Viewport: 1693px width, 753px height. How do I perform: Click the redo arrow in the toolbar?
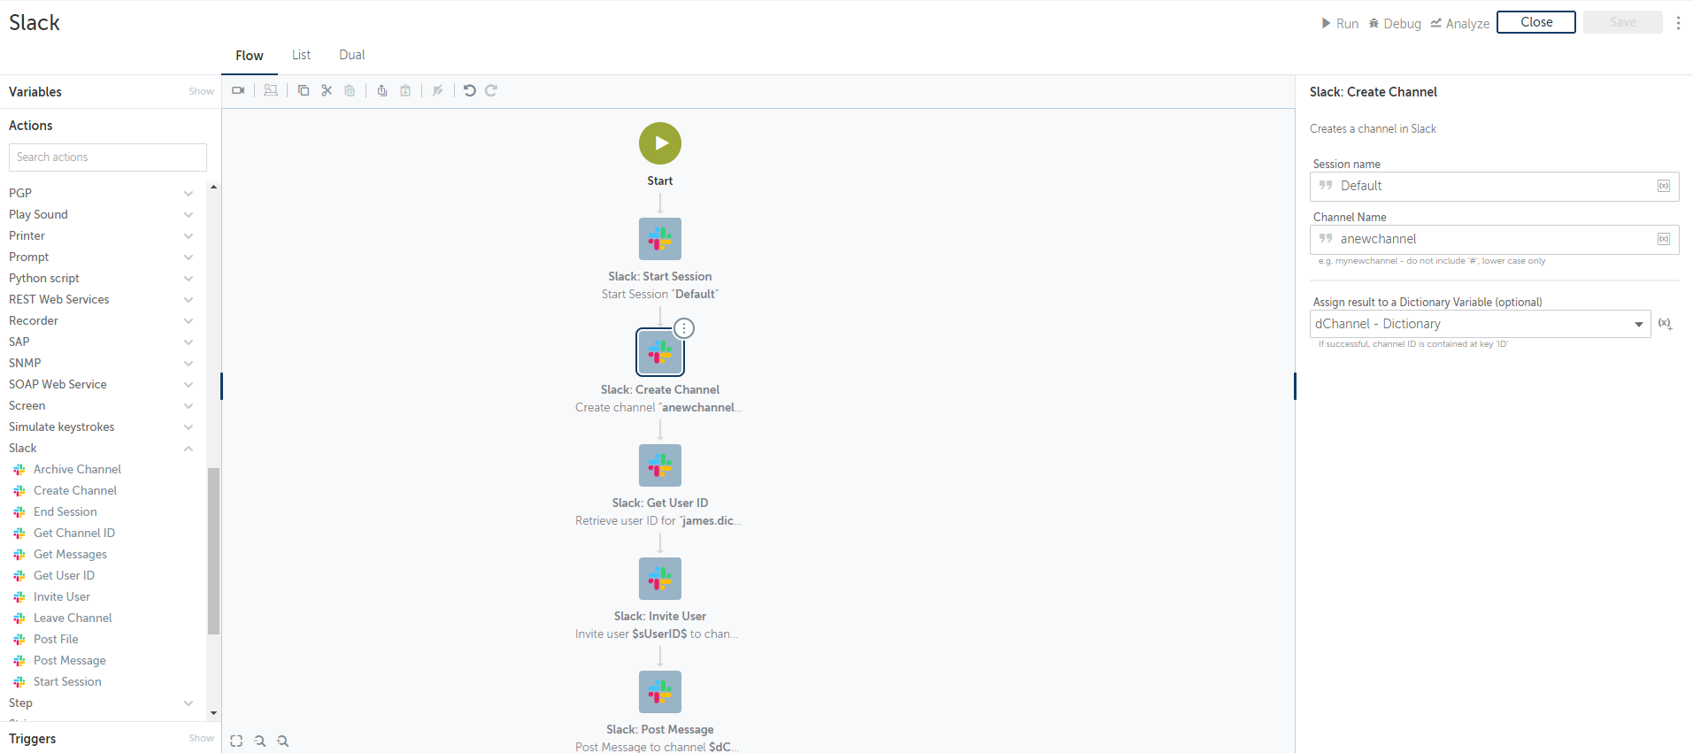click(x=491, y=90)
